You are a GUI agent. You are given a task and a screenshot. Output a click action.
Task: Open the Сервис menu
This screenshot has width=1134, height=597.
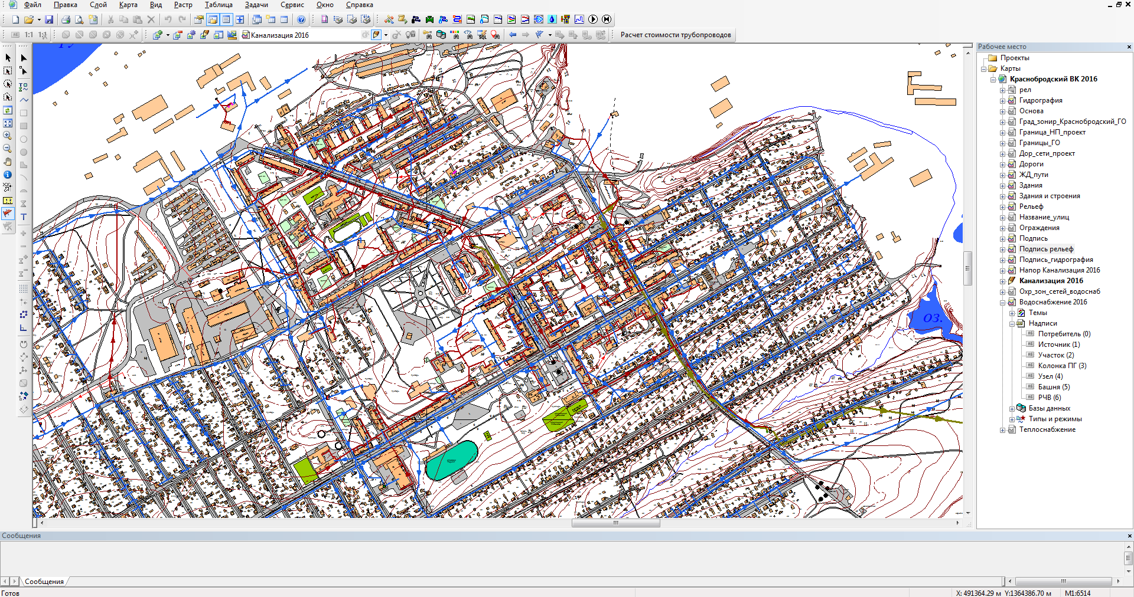pyautogui.click(x=292, y=5)
